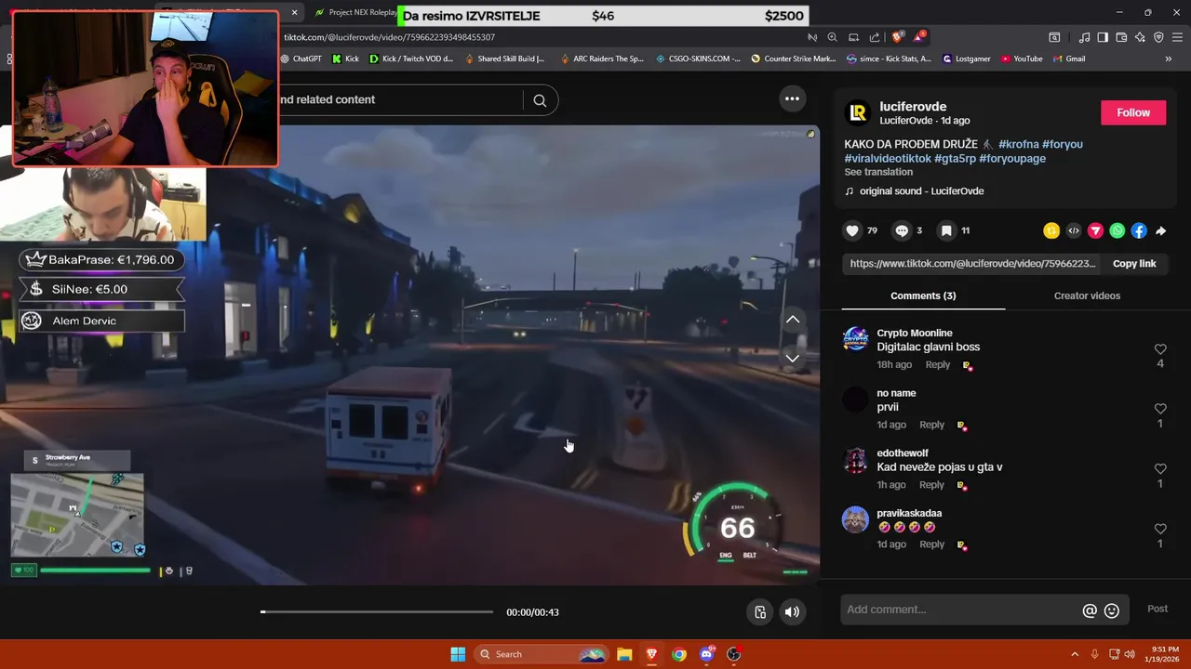The image size is (1191, 669).
Task: Reply to no name's comment
Action: 931,425
